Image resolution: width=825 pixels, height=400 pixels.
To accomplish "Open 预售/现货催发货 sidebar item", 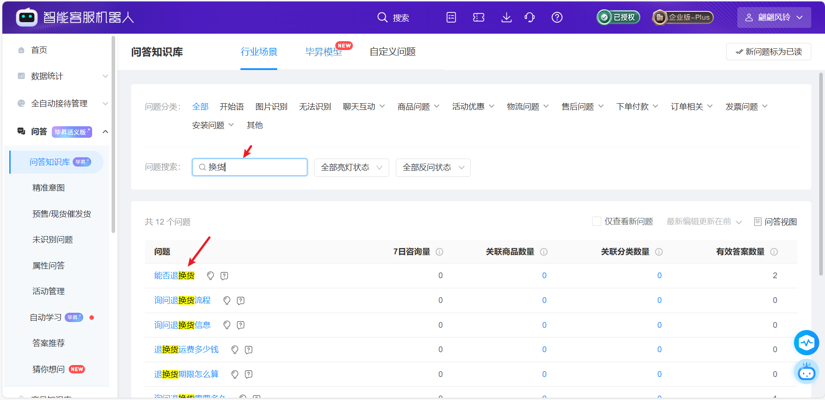I will (x=62, y=214).
